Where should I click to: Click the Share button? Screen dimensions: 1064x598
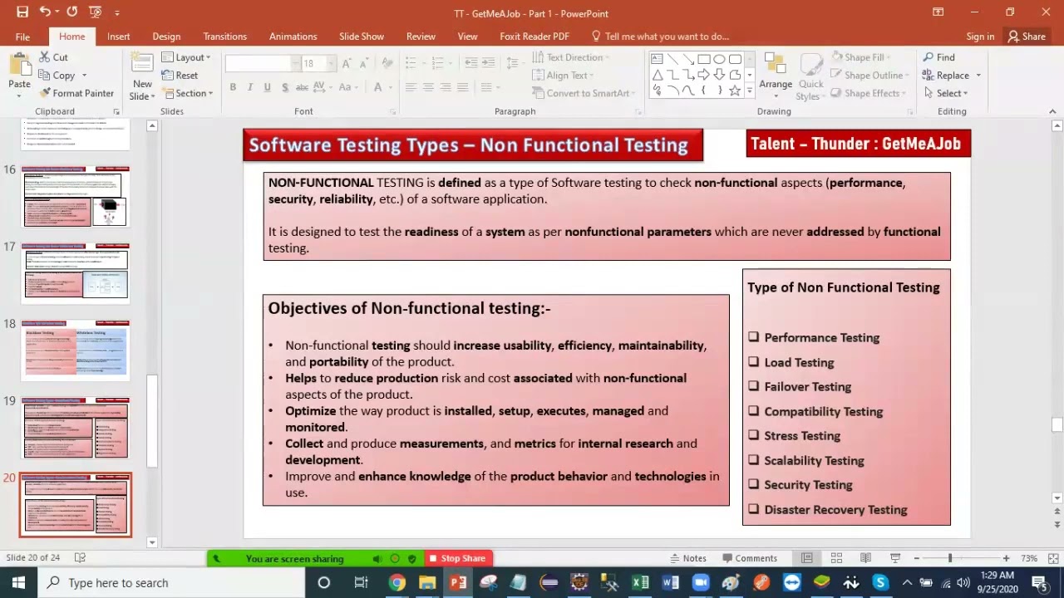(x=1027, y=37)
